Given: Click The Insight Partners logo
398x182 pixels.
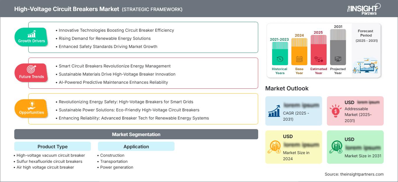Looking at the screenshot, I should 364,9.
